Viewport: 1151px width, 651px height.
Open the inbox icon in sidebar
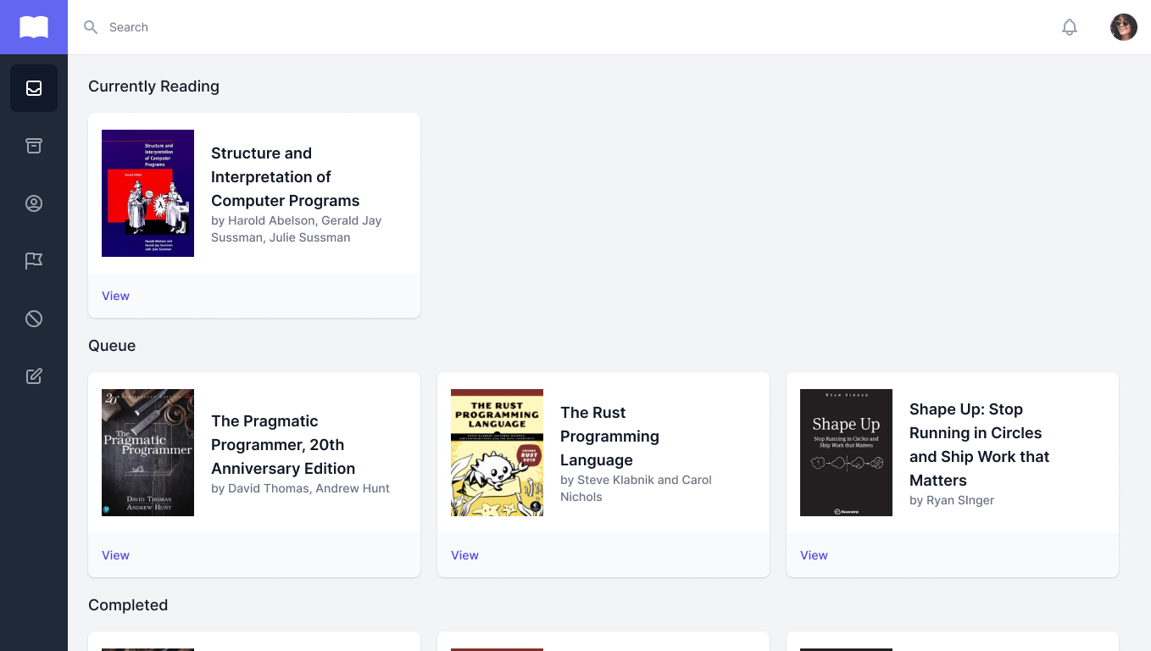[34, 88]
